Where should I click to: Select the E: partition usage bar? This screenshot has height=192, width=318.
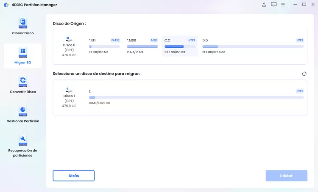196,97
